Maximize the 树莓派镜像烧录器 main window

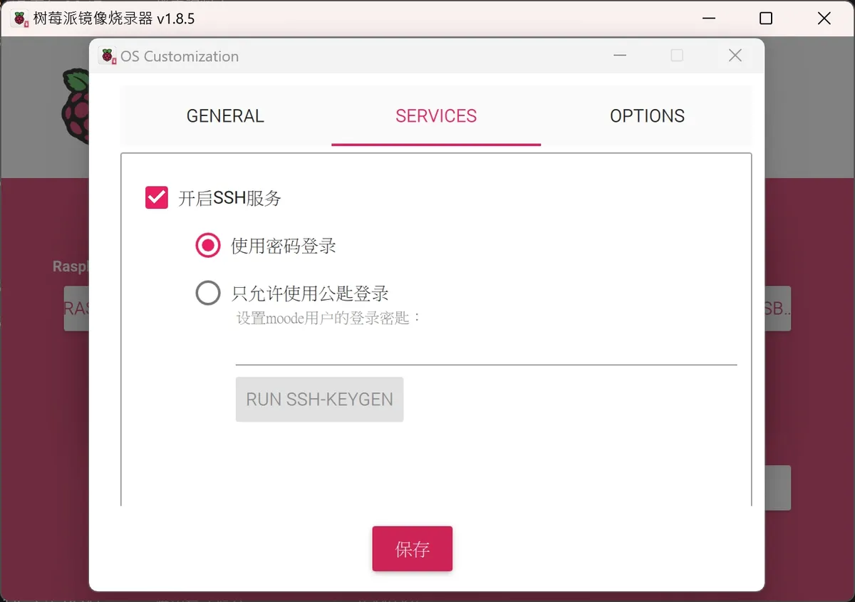tap(766, 19)
